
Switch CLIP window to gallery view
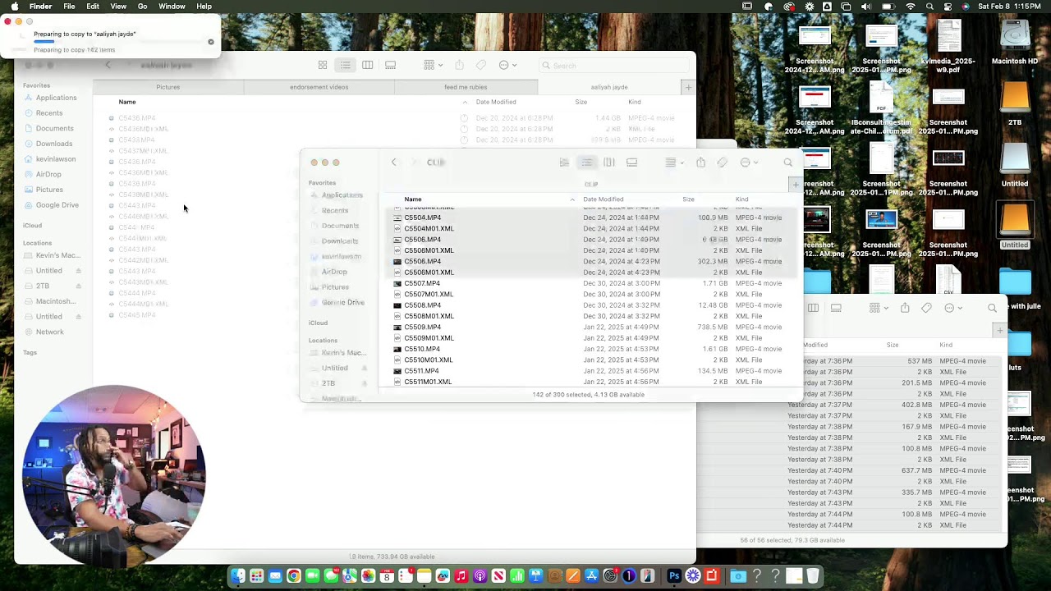click(631, 163)
